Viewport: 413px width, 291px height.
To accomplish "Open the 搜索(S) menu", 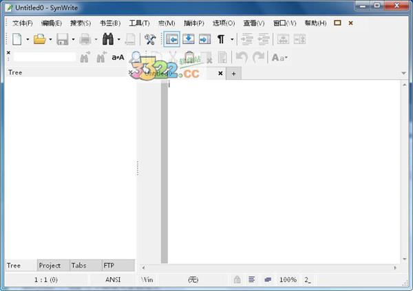I will pos(81,23).
